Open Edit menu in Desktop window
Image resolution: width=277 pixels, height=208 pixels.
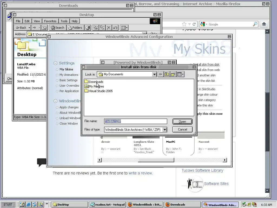[x=27, y=21]
